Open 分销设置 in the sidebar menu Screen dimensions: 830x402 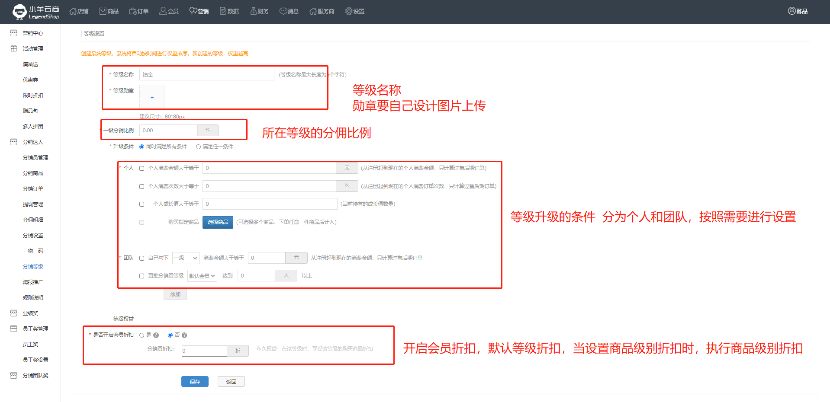pyautogui.click(x=33, y=236)
